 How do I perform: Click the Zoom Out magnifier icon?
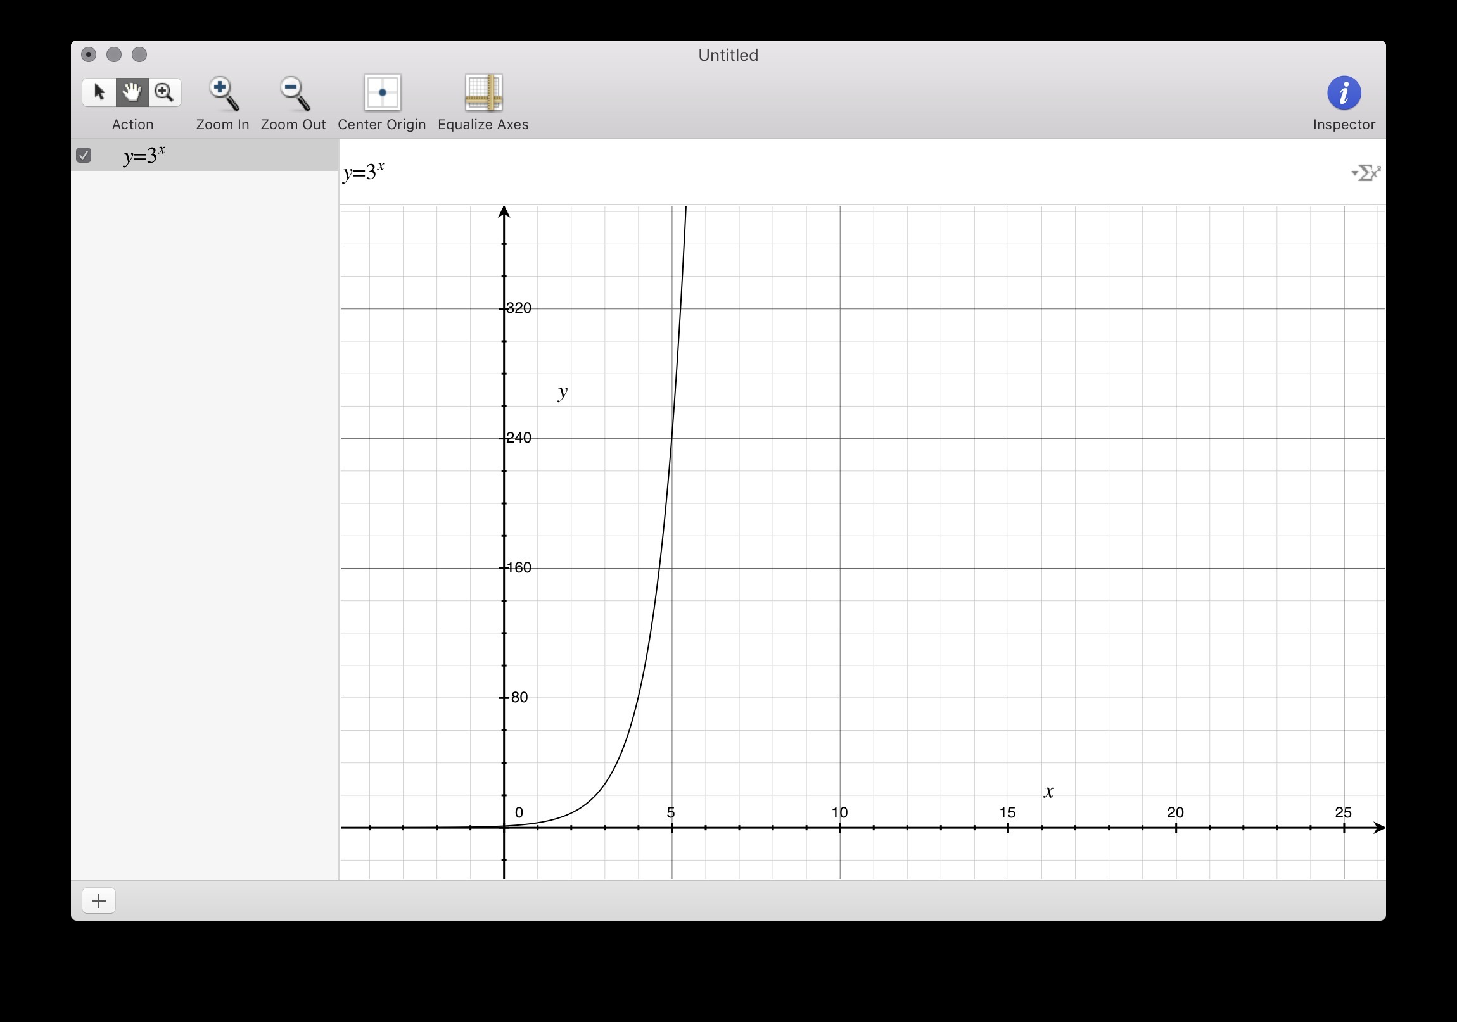click(x=294, y=94)
